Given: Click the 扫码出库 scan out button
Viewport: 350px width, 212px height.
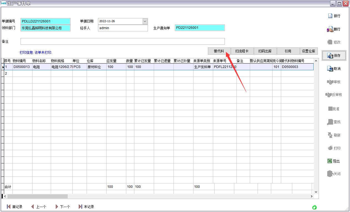Looking at the screenshot, I should 265,51.
